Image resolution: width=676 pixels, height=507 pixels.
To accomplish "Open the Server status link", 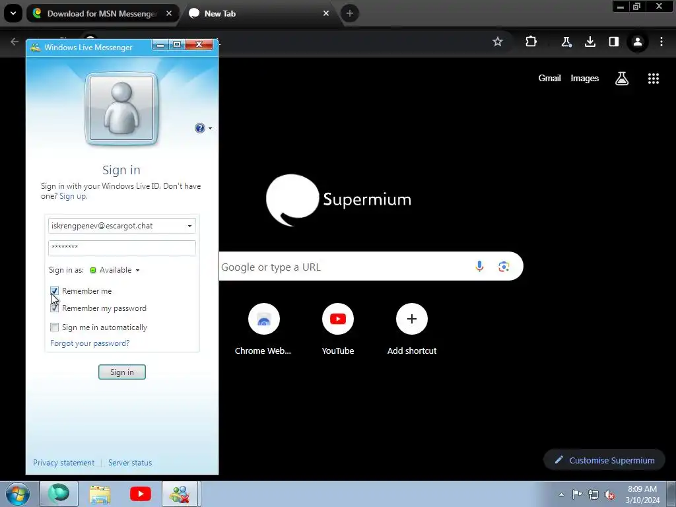I will (130, 463).
